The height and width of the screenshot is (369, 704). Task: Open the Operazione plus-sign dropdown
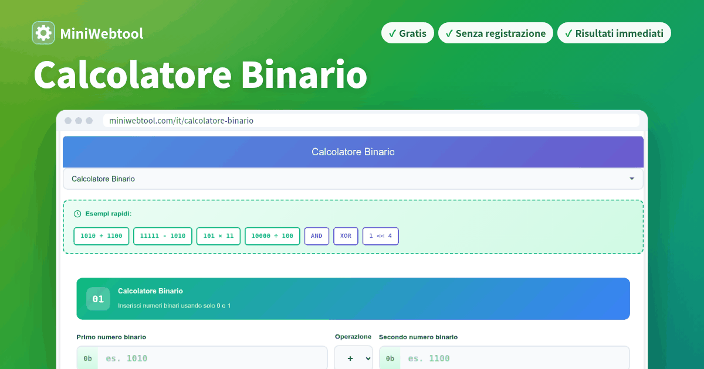pos(353,358)
